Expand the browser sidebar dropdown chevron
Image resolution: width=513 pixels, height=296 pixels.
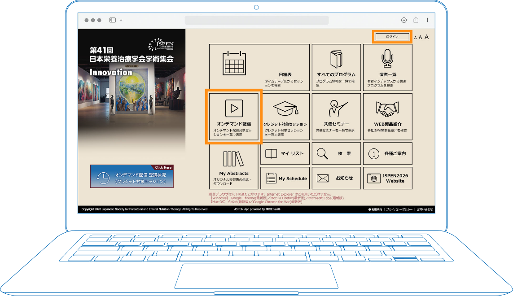pos(121,20)
